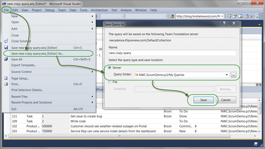Click the third toolbar icon right of URL box
This screenshot has width=265, height=149.
click(x=241, y=16)
